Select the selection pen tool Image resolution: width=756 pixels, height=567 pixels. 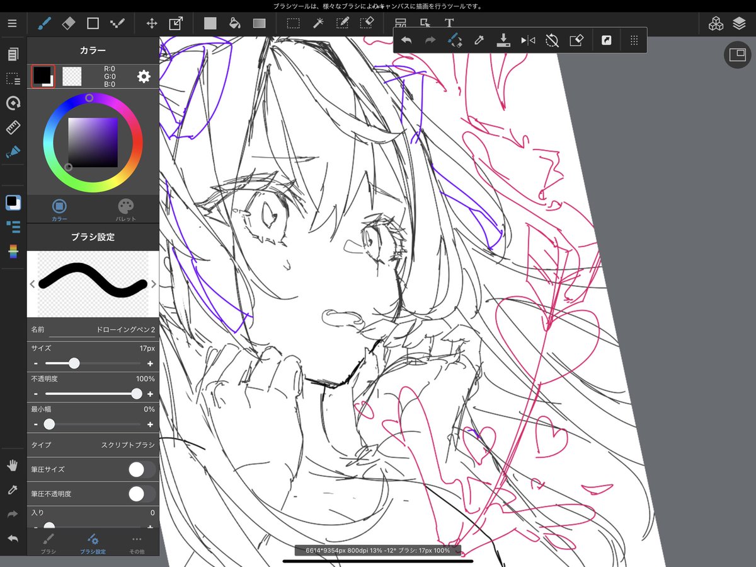[343, 23]
